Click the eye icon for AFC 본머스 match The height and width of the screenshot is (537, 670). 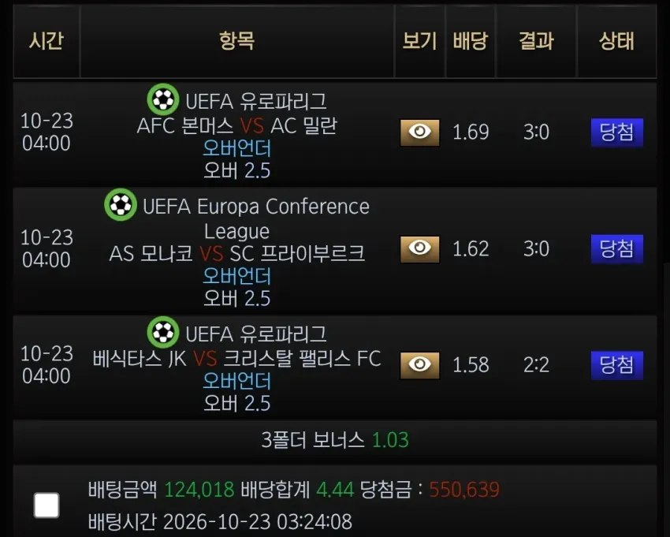click(x=419, y=132)
